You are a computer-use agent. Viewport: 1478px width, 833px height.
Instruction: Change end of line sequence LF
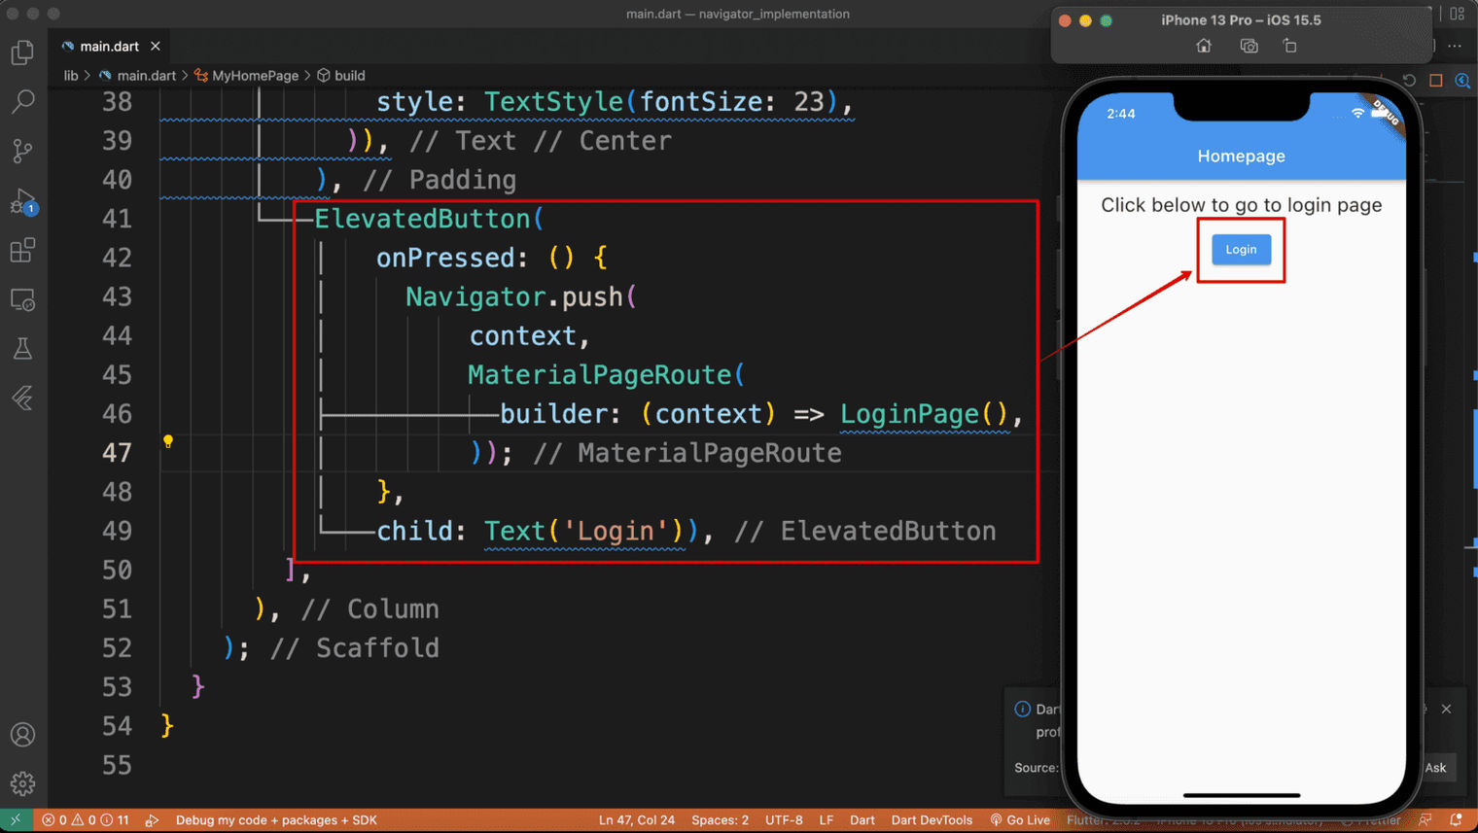[x=826, y=820]
